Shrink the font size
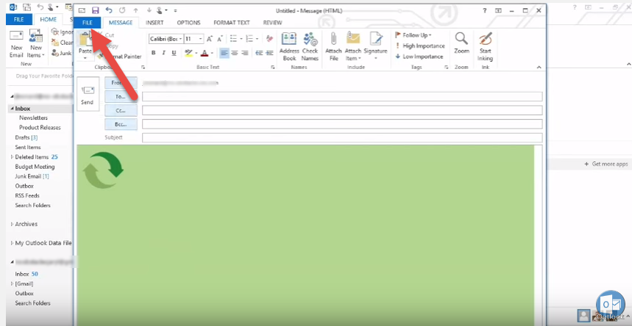This screenshot has width=632, height=326. pos(220,39)
